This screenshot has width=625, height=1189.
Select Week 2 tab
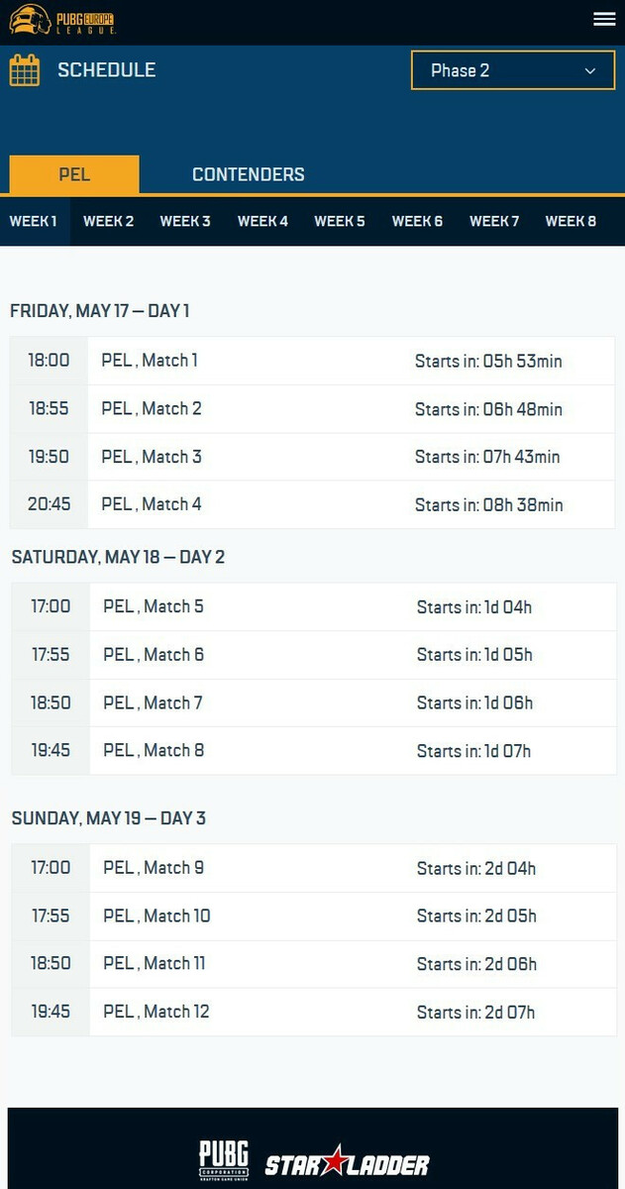108,221
